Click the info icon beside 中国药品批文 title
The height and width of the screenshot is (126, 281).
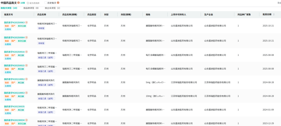[18, 3]
